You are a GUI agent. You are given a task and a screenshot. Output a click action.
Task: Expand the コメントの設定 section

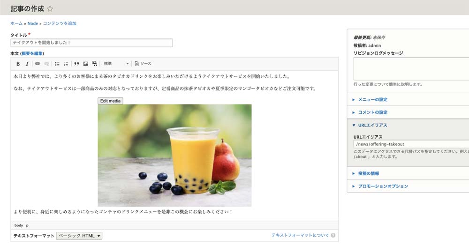click(x=373, y=112)
